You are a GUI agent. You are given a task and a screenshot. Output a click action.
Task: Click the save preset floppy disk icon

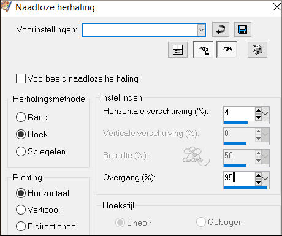(x=243, y=29)
